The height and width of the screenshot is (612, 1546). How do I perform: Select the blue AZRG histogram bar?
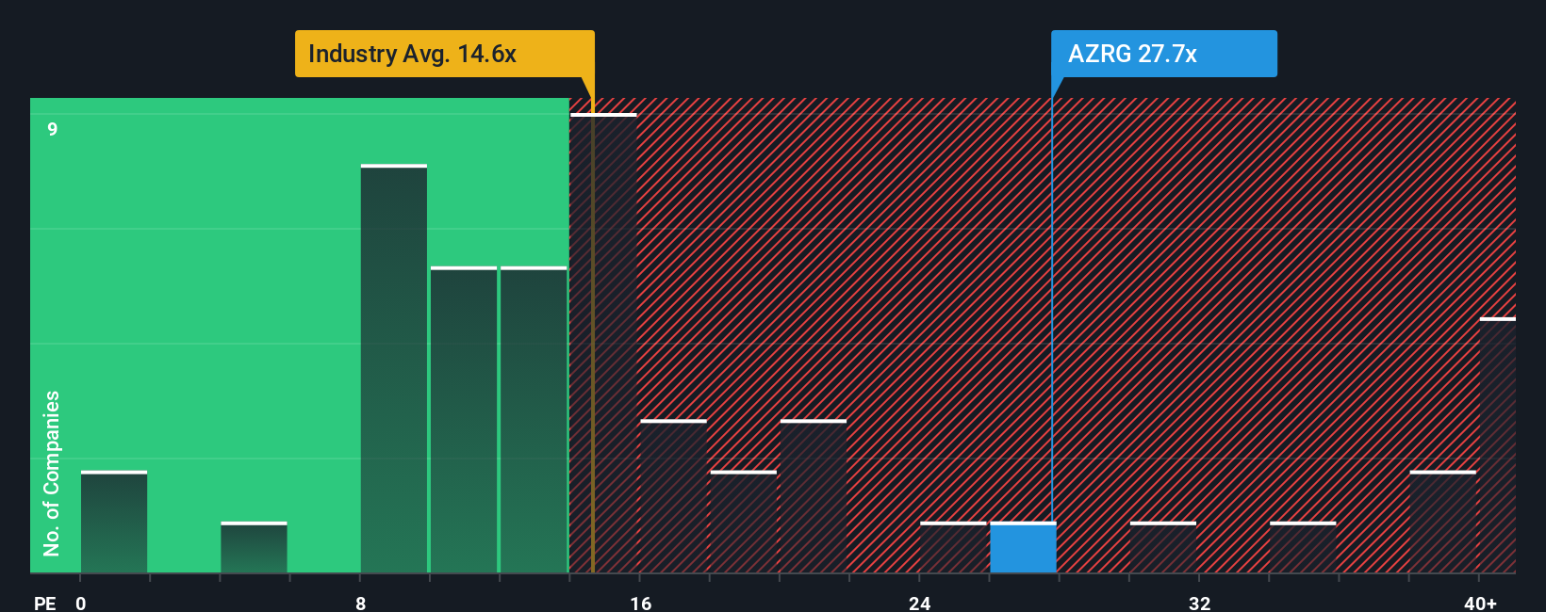coord(1023,547)
